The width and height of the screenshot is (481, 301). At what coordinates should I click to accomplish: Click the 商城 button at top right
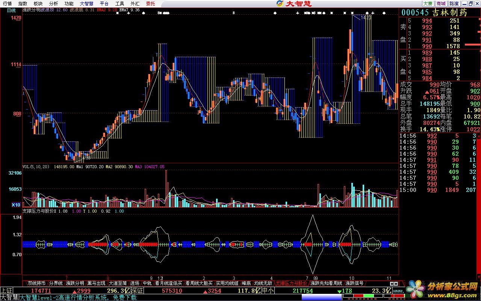pos(441,3)
